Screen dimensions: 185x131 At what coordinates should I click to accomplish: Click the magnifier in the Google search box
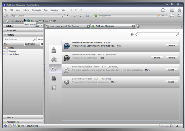point(63,16)
